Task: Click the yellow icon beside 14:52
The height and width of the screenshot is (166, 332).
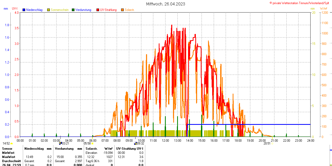Action: tap(12, 143)
